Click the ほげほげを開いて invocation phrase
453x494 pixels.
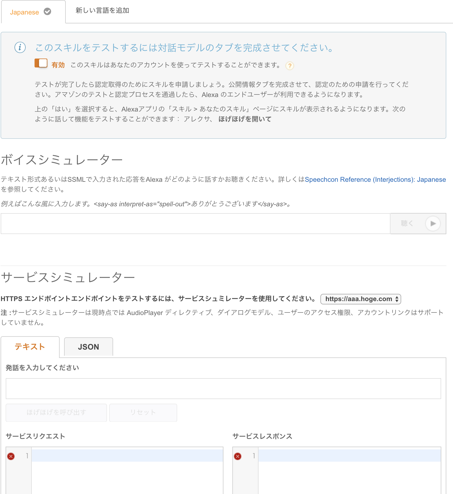click(x=245, y=119)
